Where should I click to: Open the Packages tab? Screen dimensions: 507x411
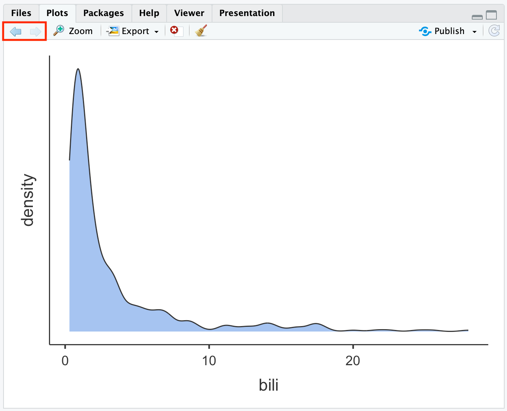103,13
